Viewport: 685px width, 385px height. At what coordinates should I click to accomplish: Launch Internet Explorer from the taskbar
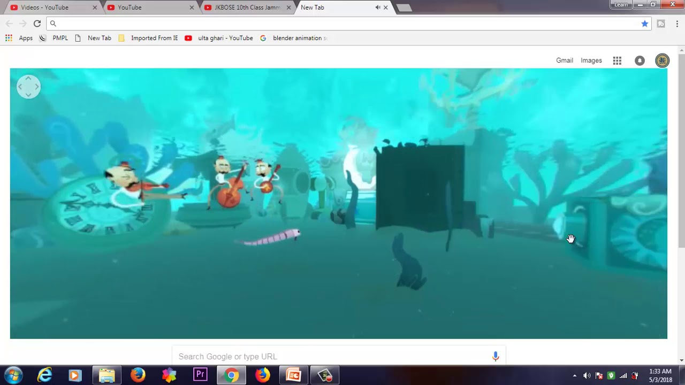pyautogui.click(x=45, y=375)
